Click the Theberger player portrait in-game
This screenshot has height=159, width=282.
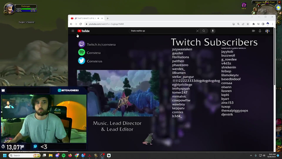9,8
